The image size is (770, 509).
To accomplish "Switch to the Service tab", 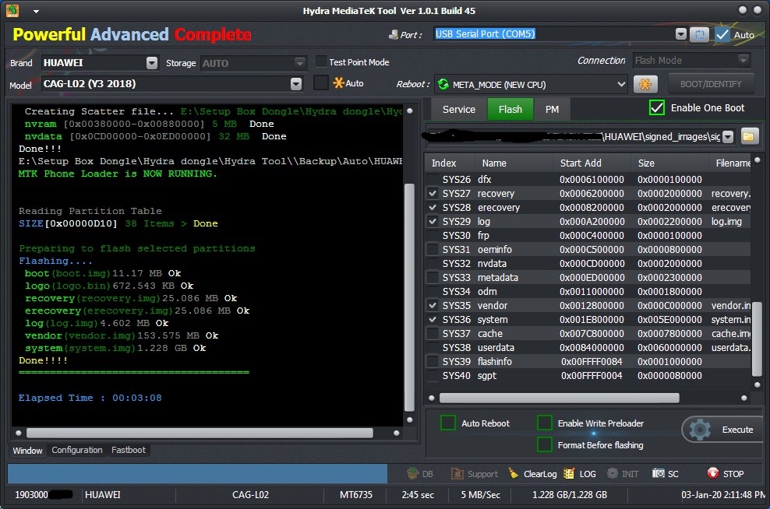I will [x=459, y=110].
